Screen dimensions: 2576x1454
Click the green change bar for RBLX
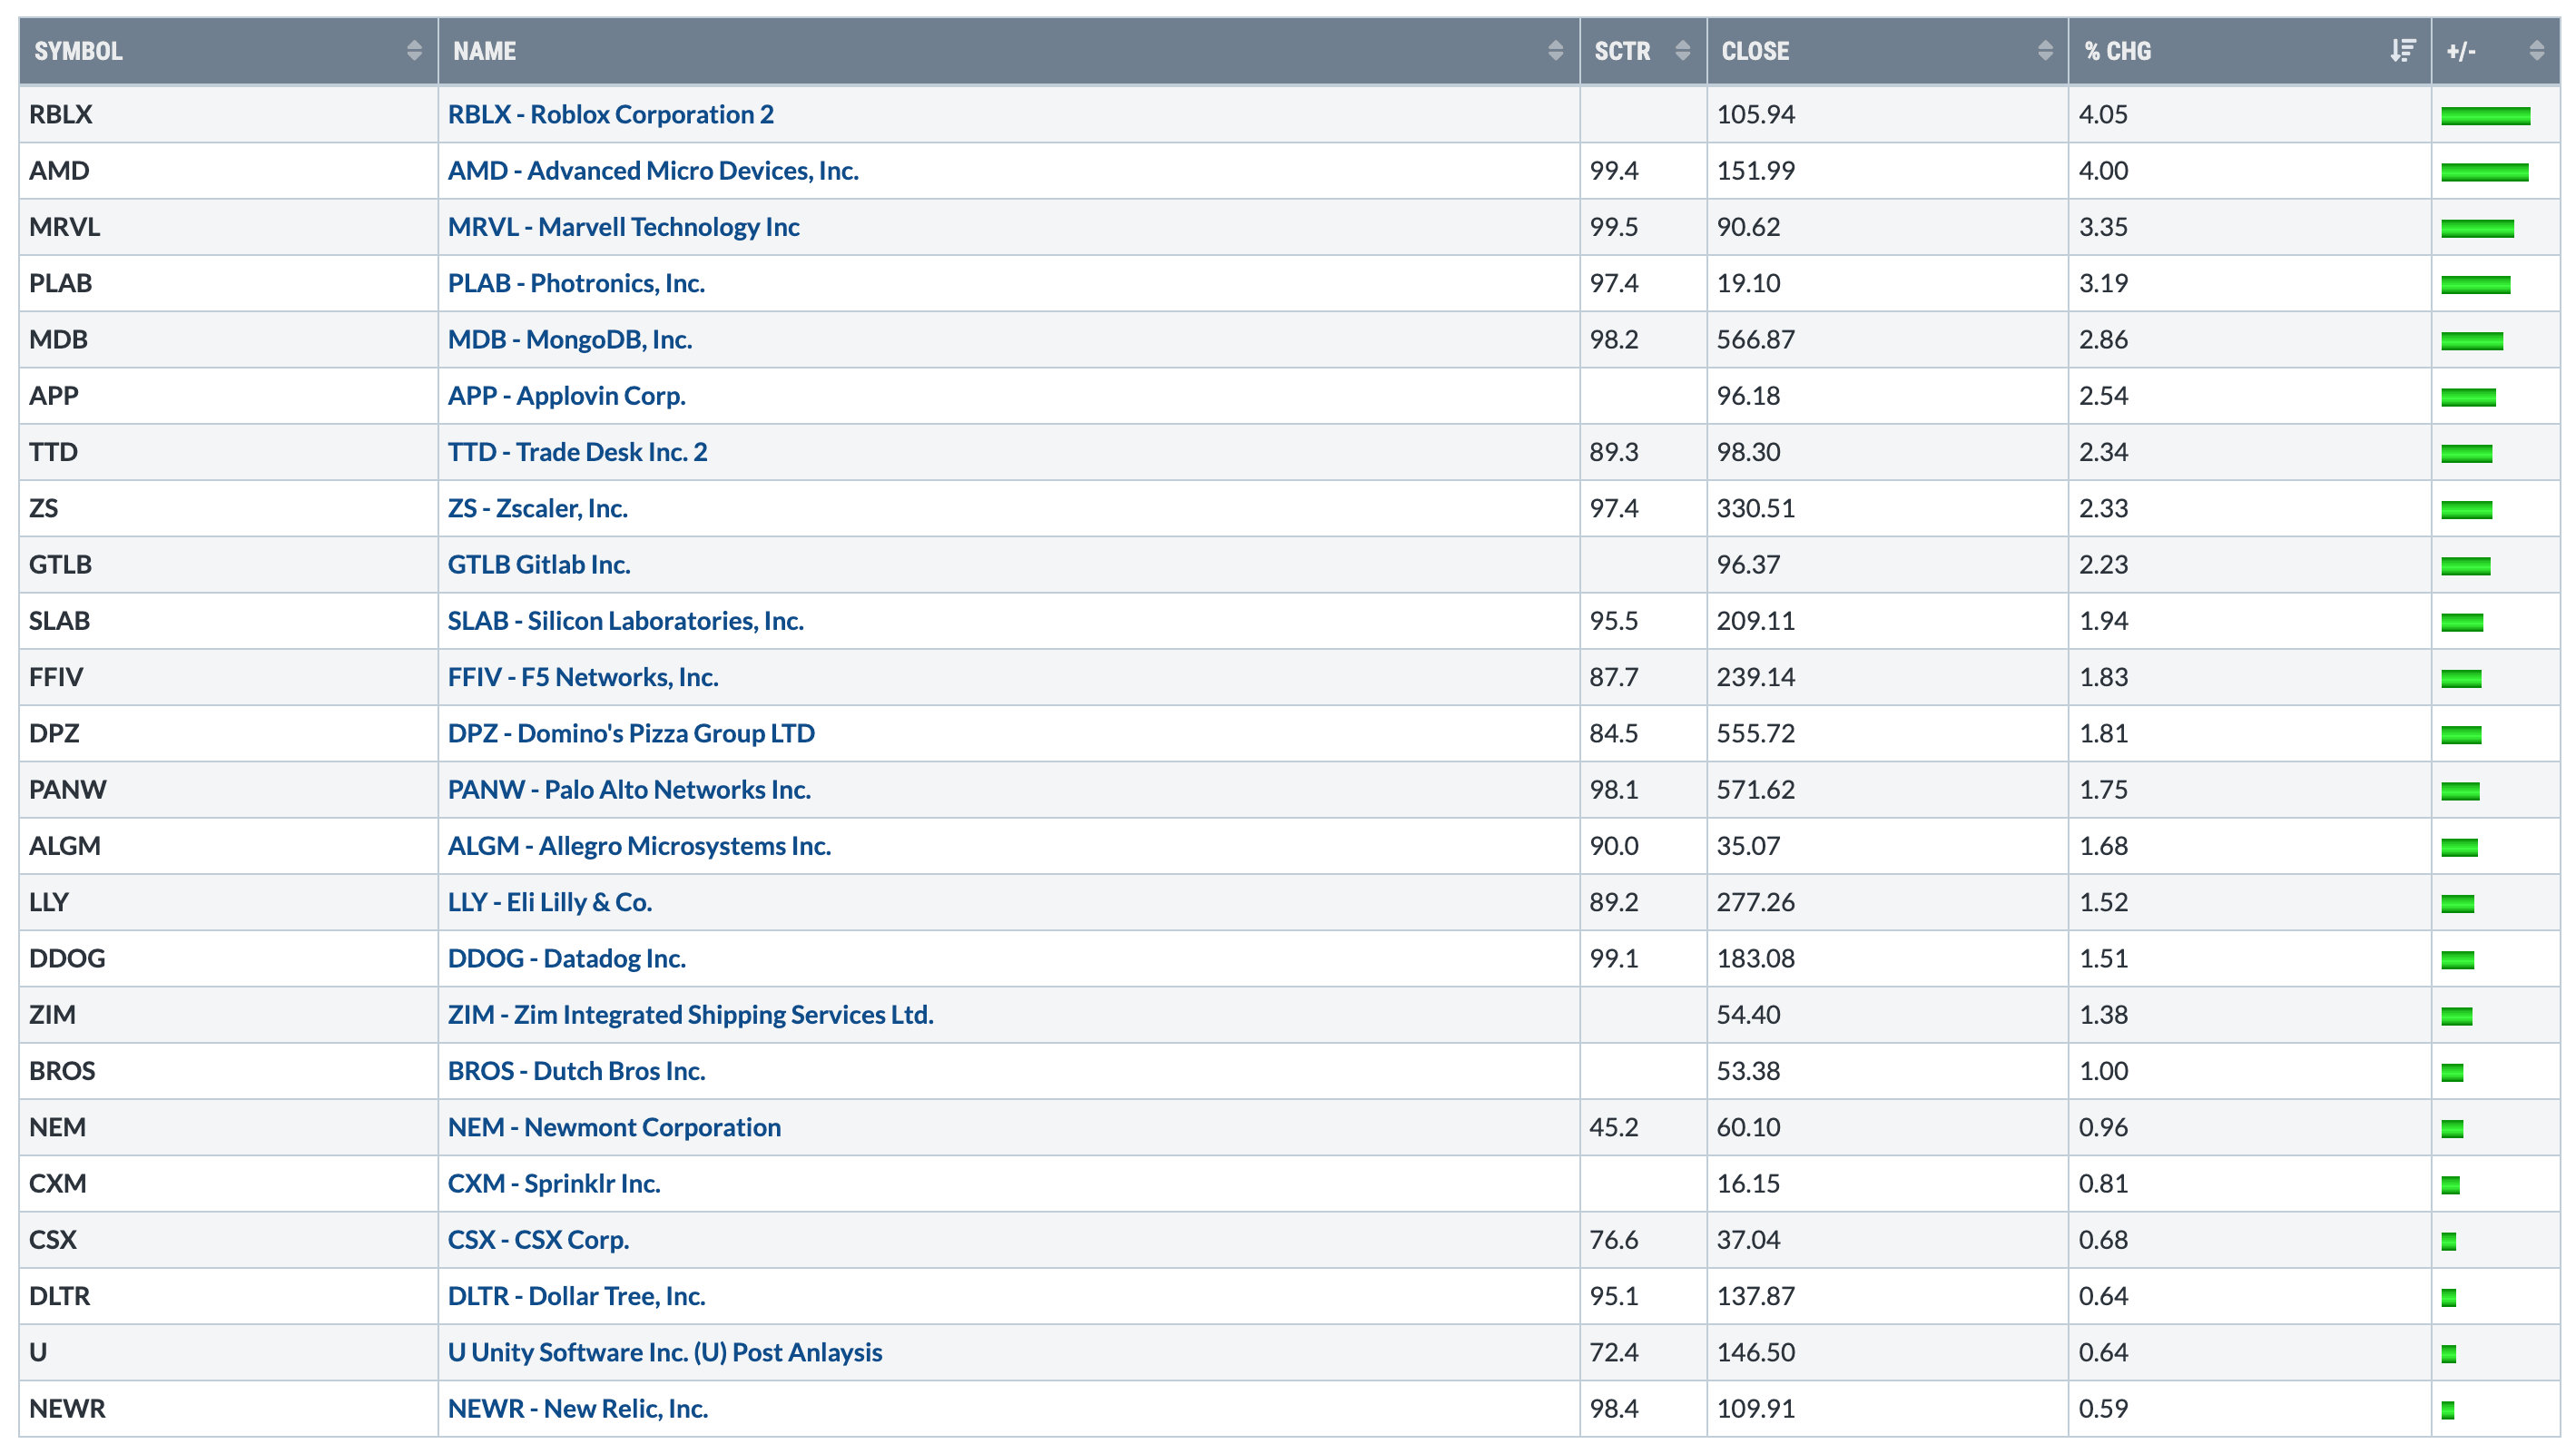click(2485, 116)
